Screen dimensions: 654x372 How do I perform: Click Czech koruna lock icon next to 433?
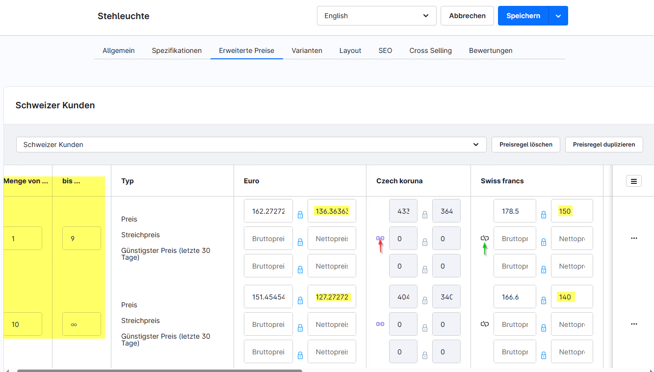pos(425,215)
